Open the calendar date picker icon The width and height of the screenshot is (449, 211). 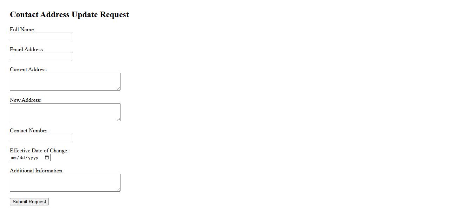click(47, 158)
